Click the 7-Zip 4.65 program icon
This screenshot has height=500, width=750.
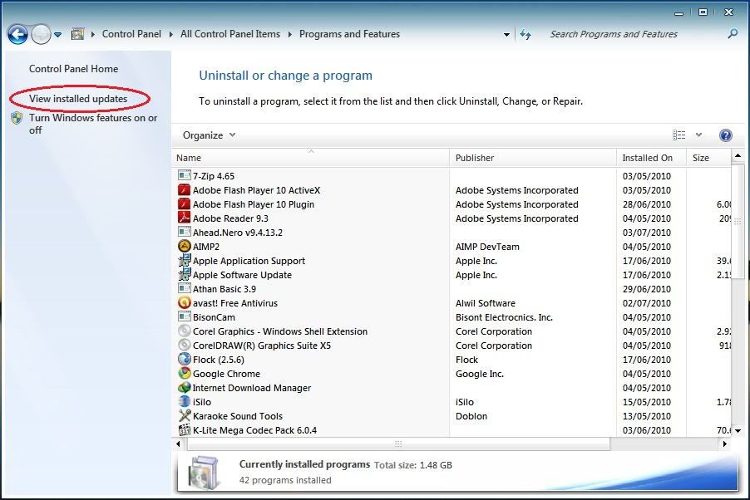pos(185,176)
